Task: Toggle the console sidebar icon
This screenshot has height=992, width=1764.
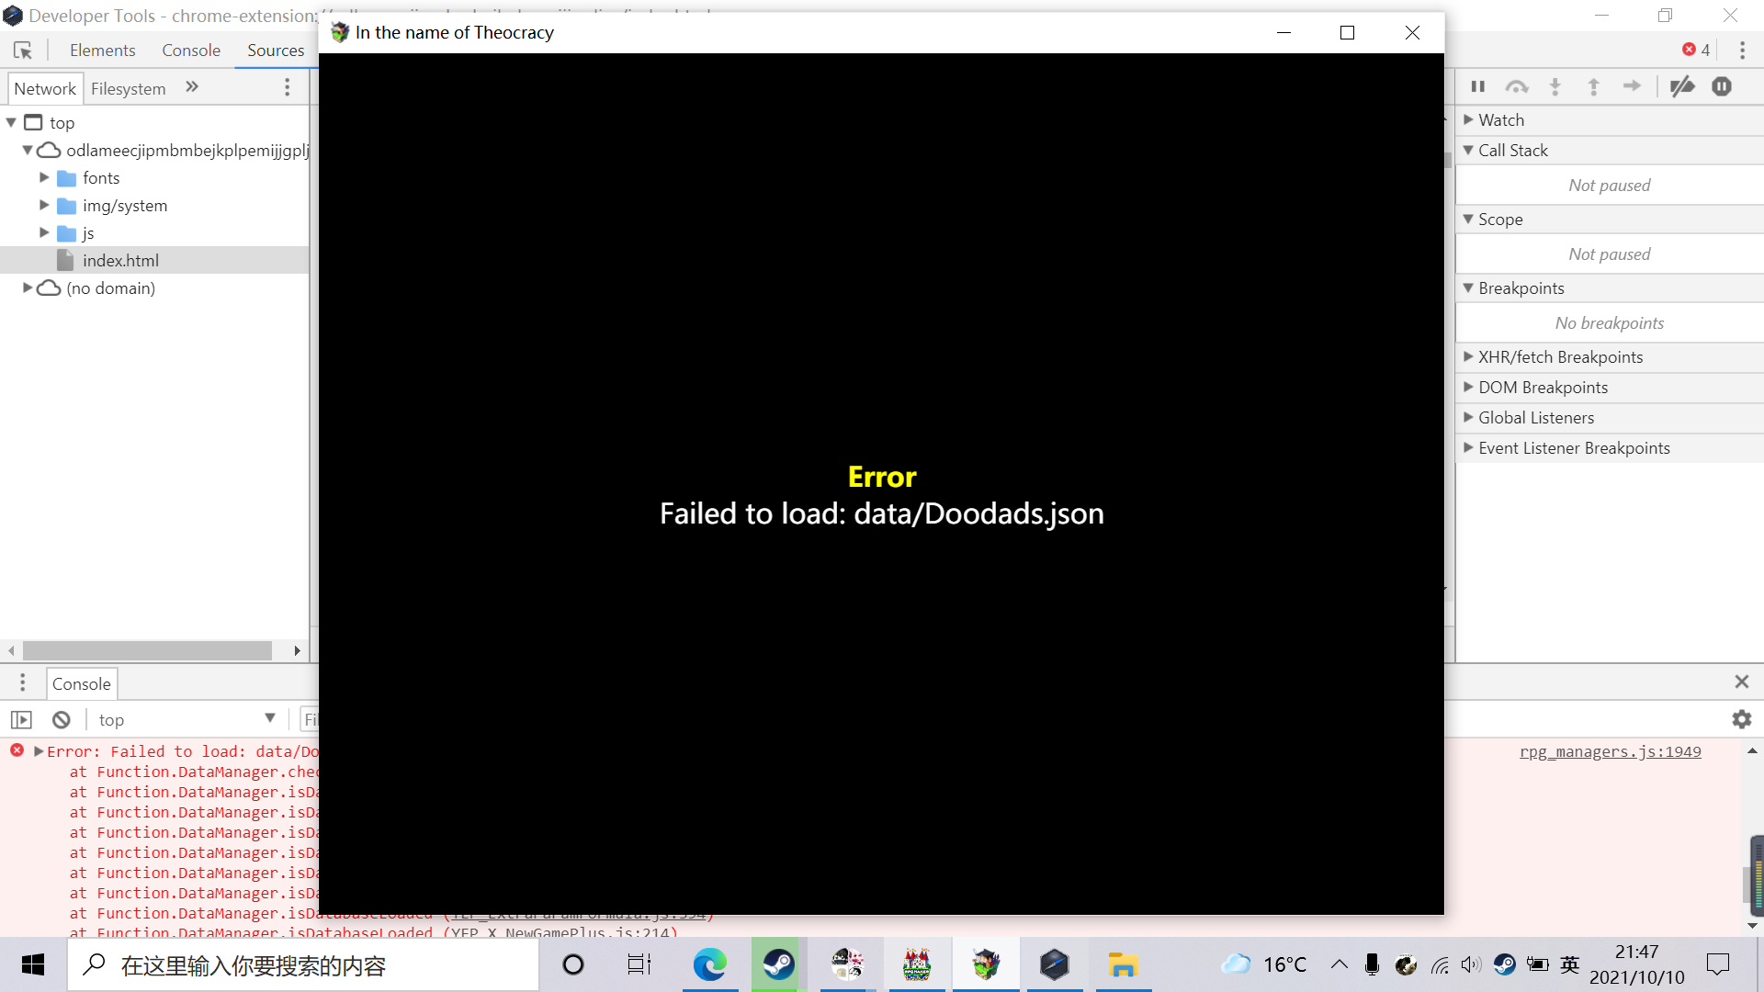Action: click(x=21, y=720)
